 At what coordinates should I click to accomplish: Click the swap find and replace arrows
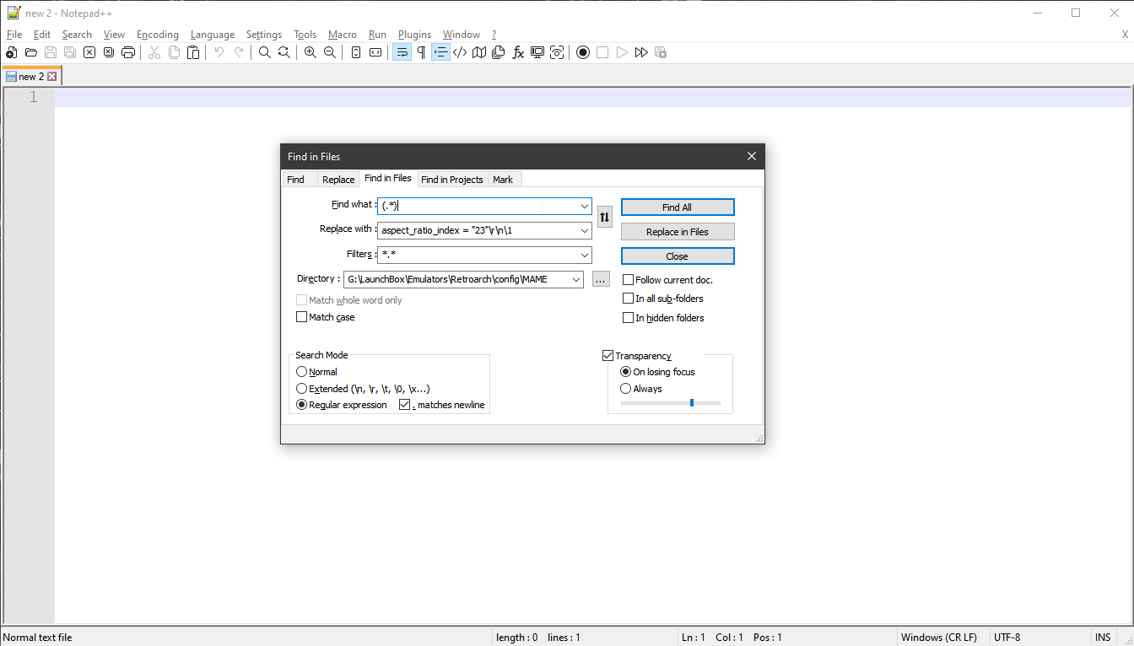point(604,218)
